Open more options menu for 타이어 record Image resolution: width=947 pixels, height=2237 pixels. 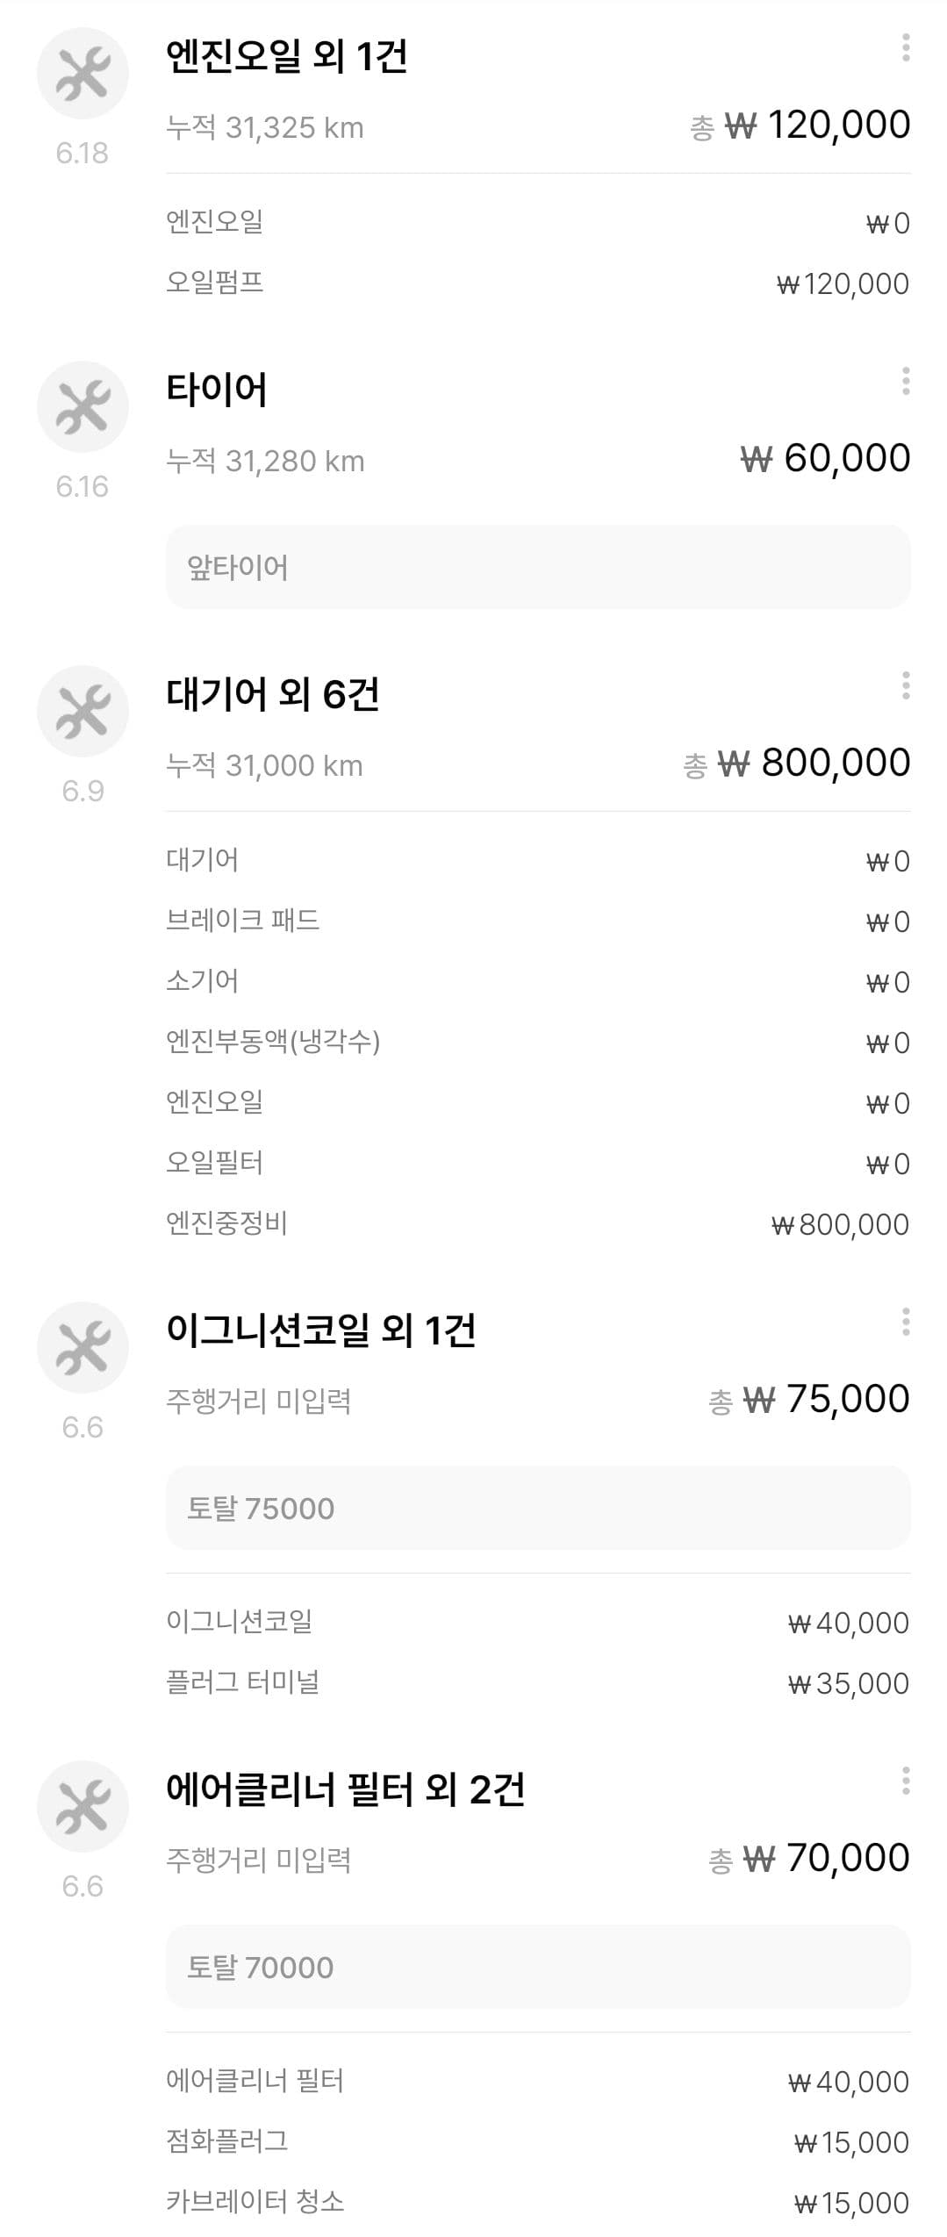pyautogui.click(x=905, y=381)
